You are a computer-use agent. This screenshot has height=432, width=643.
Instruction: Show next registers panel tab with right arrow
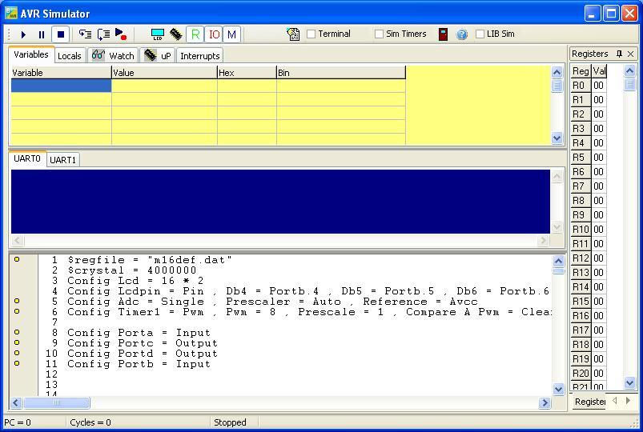pos(629,401)
